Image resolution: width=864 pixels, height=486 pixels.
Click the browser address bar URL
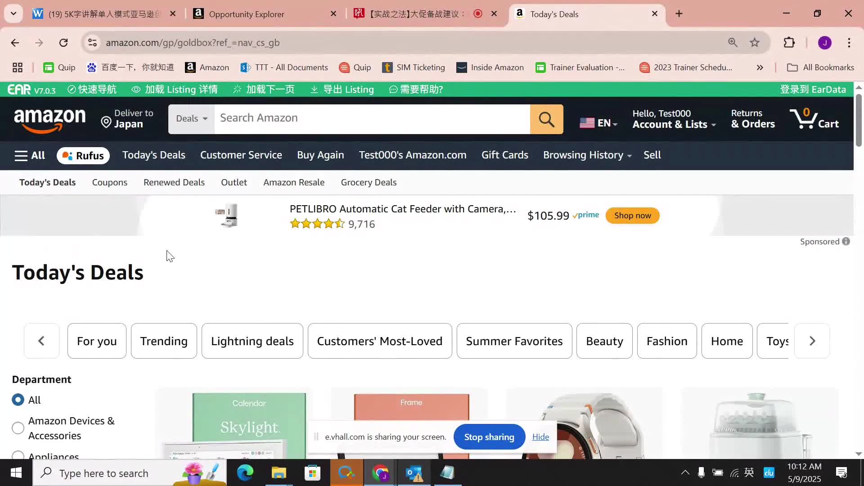point(193,43)
